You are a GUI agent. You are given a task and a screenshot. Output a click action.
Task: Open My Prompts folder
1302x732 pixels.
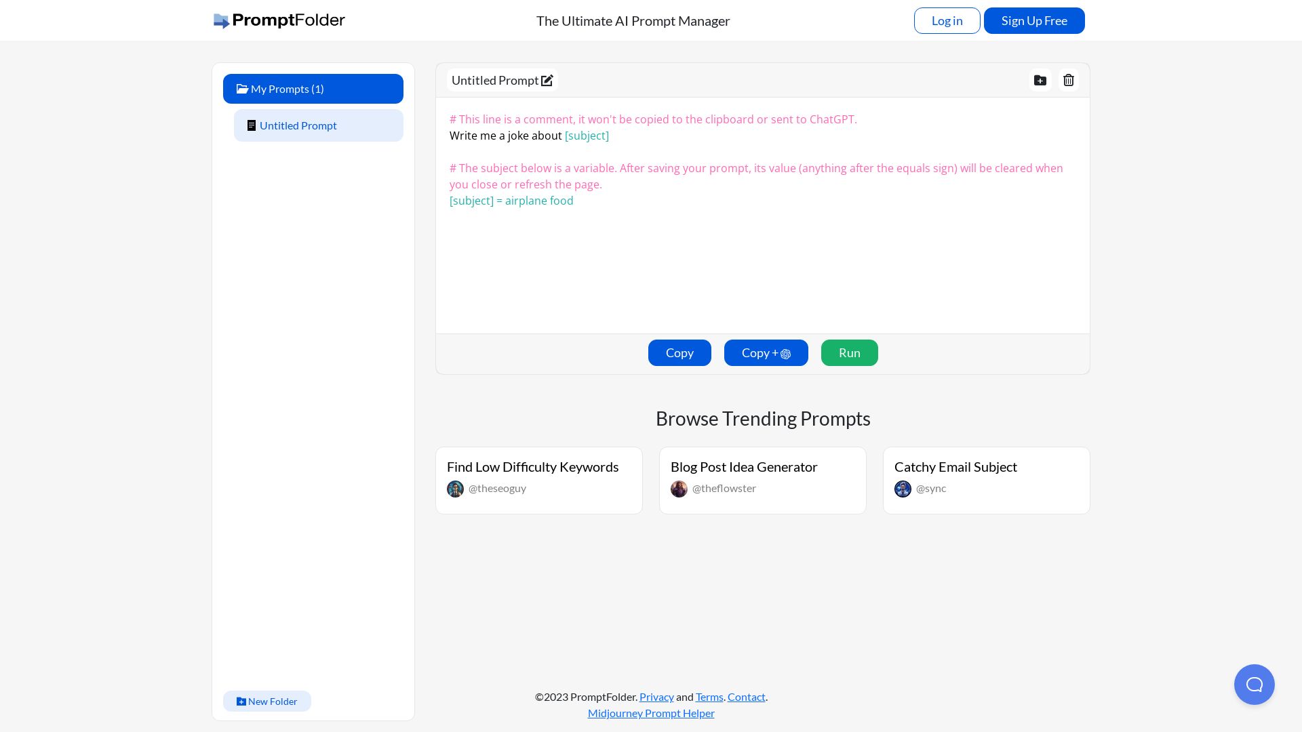click(286, 89)
